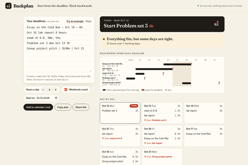Click the Today badge on Oct 12 card
Image resolution: width=248 pixels, height=165 pixels.
click(134, 106)
